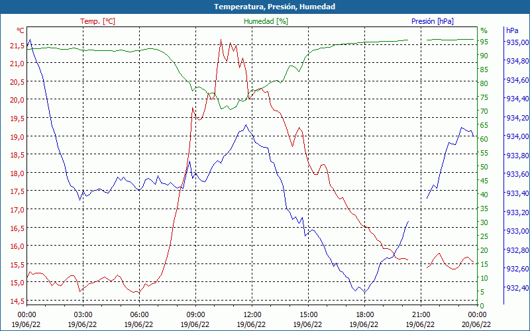Select the blue 'Presión [hPa]' legend label
The height and width of the screenshot is (331, 530).
tap(433, 21)
